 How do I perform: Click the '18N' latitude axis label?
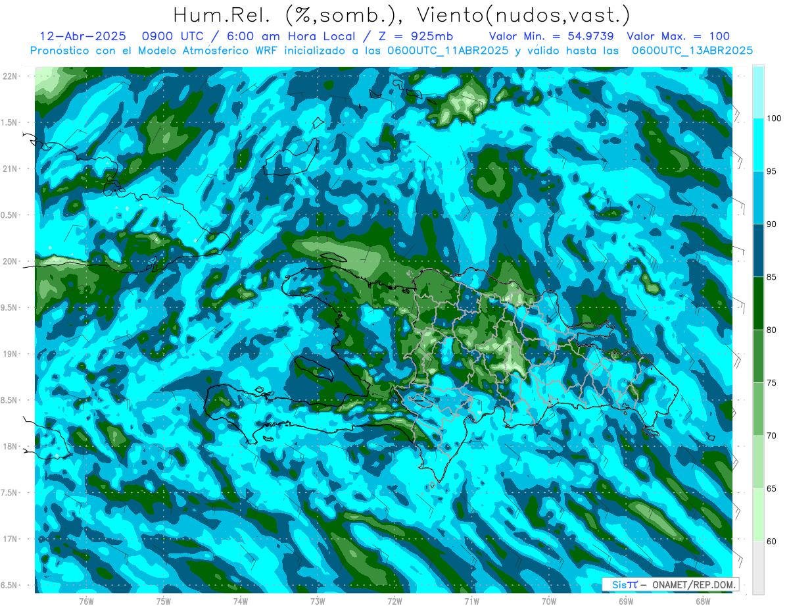(x=10, y=446)
